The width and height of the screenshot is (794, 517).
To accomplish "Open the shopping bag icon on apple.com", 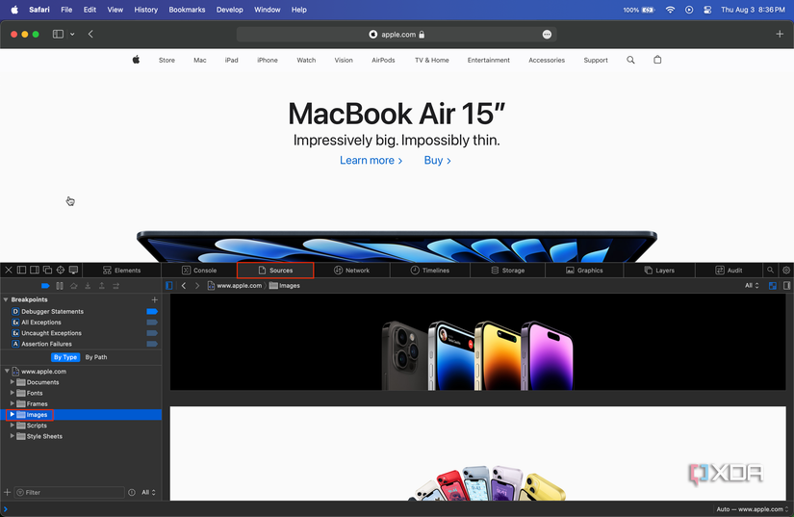I will pos(657,60).
